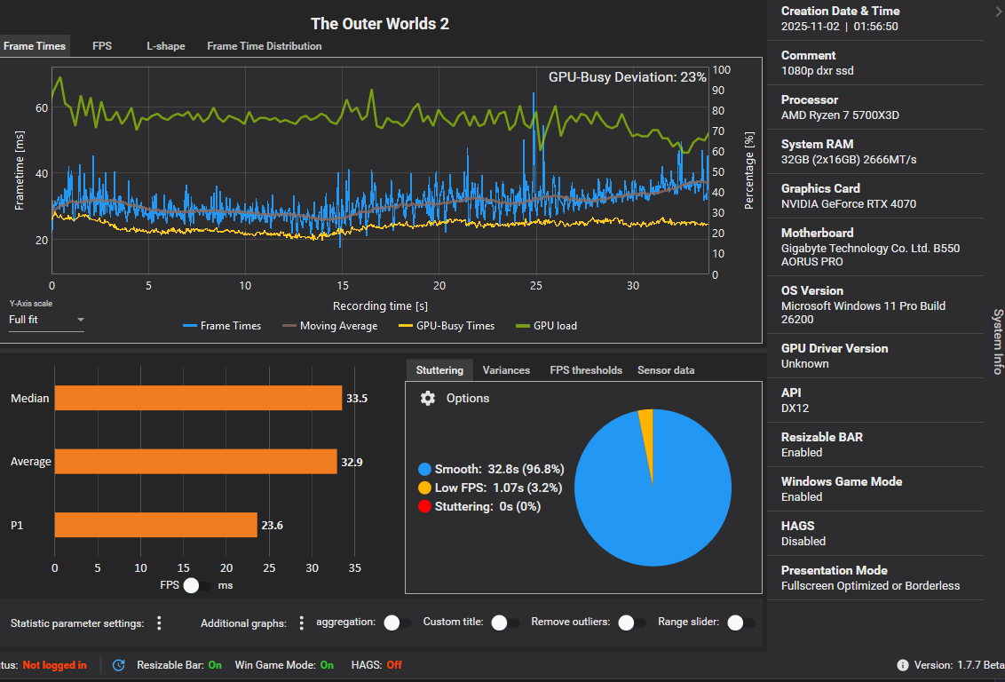Image resolution: width=1005 pixels, height=682 pixels.
Task: Switch FPS/ms toggle below bar chart
Action: click(197, 585)
